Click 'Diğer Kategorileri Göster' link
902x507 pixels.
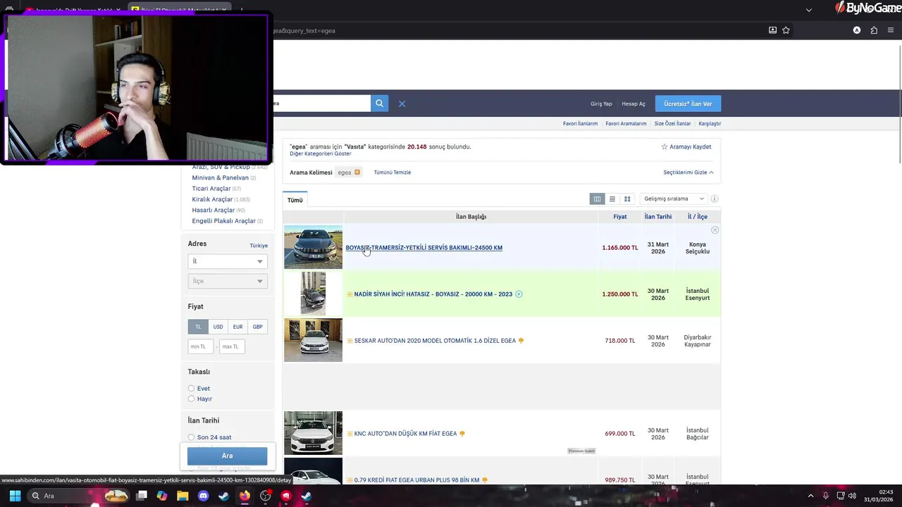pyautogui.click(x=321, y=154)
